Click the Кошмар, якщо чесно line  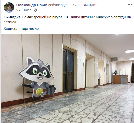[x=22, y=28]
